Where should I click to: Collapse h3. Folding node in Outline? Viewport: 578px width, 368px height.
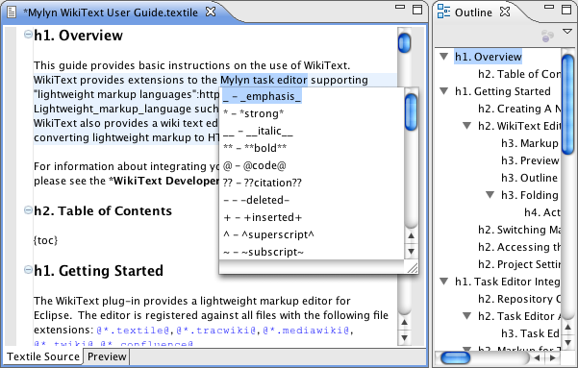point(490,194)
